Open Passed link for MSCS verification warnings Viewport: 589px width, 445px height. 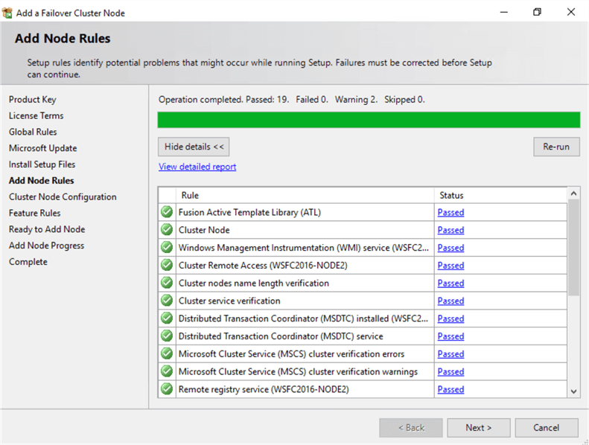pos(450,371)
